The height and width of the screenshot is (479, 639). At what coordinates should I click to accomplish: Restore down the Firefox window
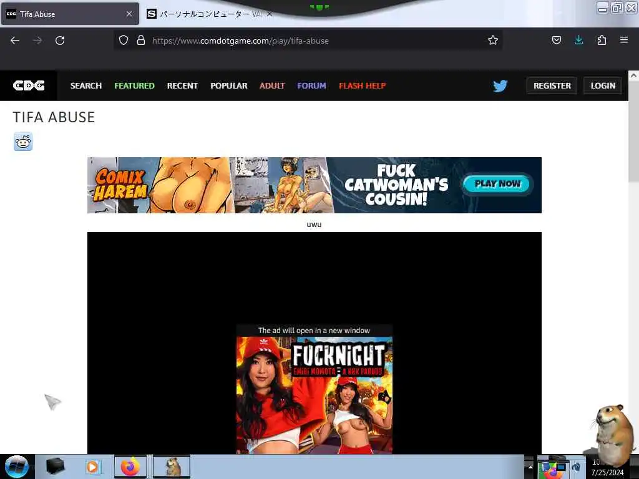[x=617, y=7]
